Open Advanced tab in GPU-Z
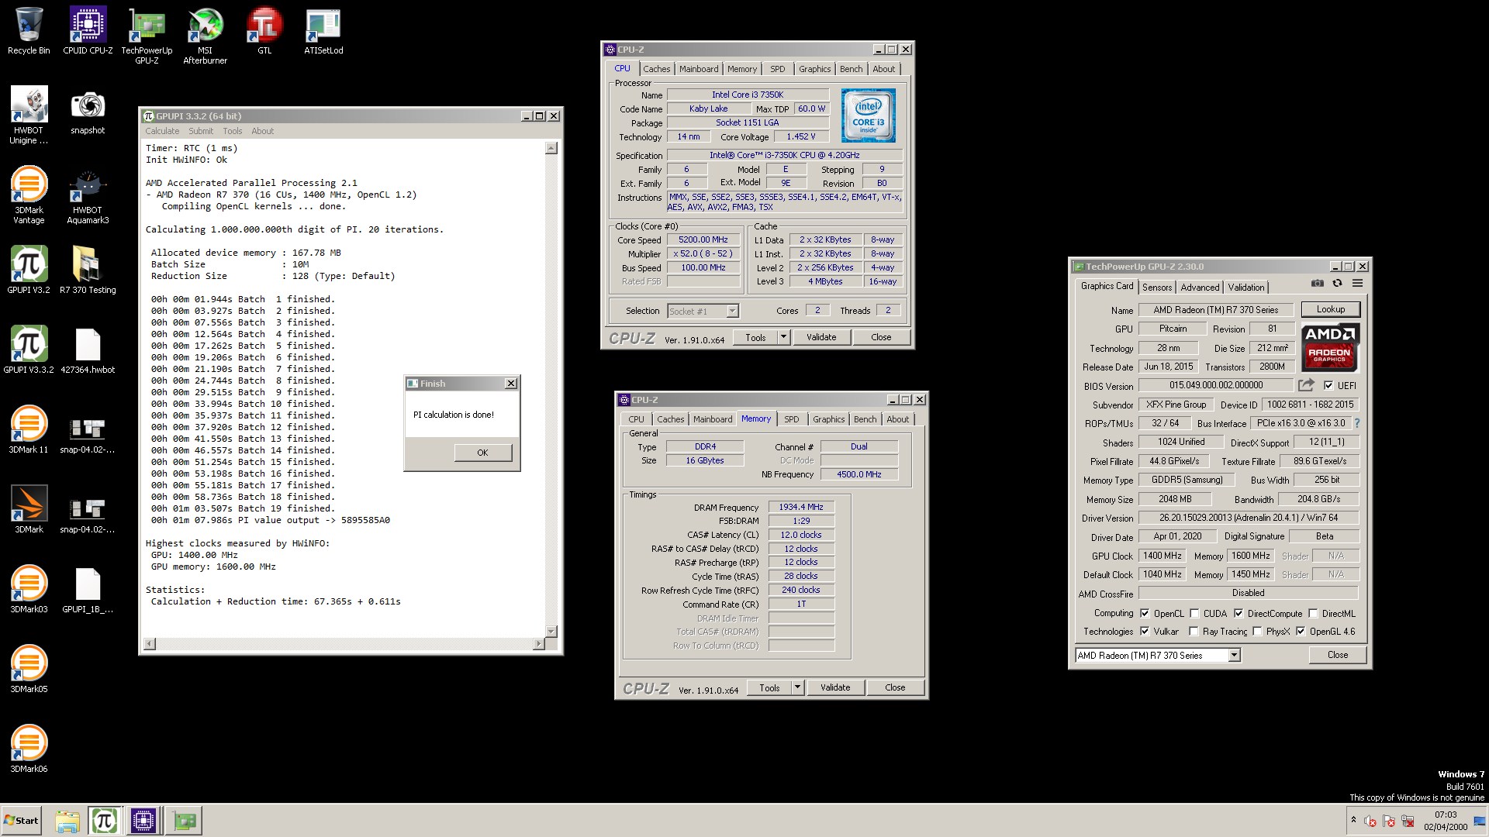Screen dimensions: 1489x837 pyautogui.click(x=1200, y=288)
